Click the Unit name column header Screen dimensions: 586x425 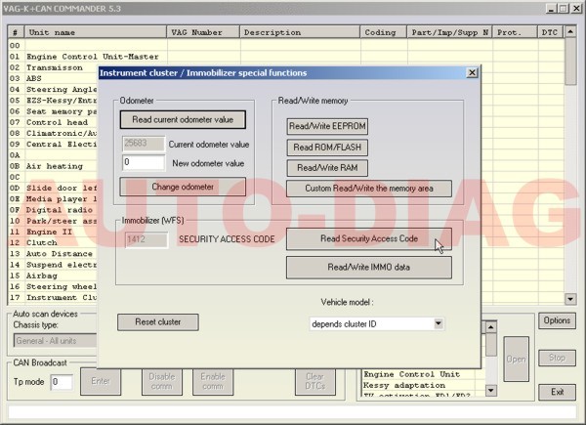point(96,32)
